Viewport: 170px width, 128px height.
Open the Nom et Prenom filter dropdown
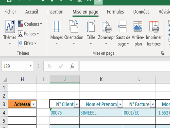point(120,104)
